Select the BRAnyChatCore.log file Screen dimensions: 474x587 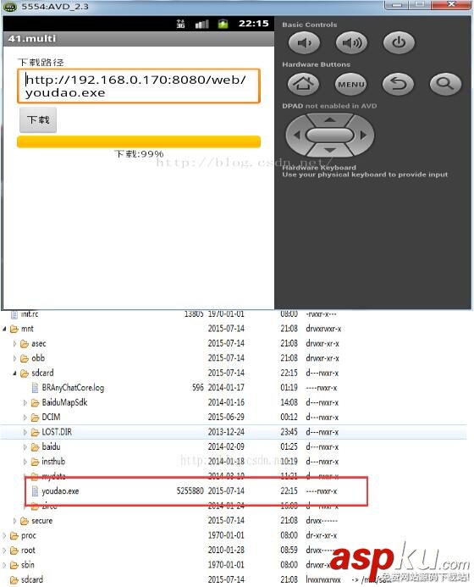click(73, 387)
